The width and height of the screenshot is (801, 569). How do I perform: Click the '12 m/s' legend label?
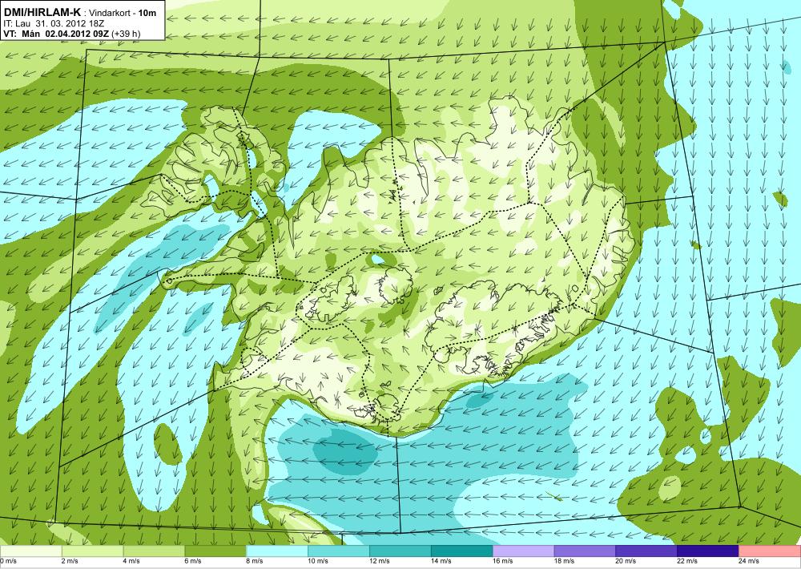tap(380, 561)
